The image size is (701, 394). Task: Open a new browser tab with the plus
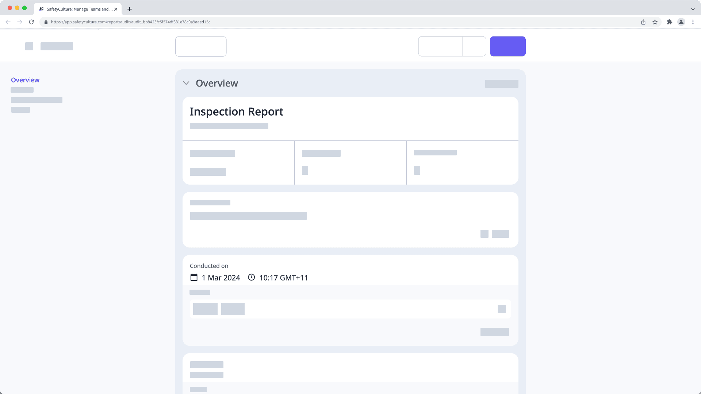[130, 9]
